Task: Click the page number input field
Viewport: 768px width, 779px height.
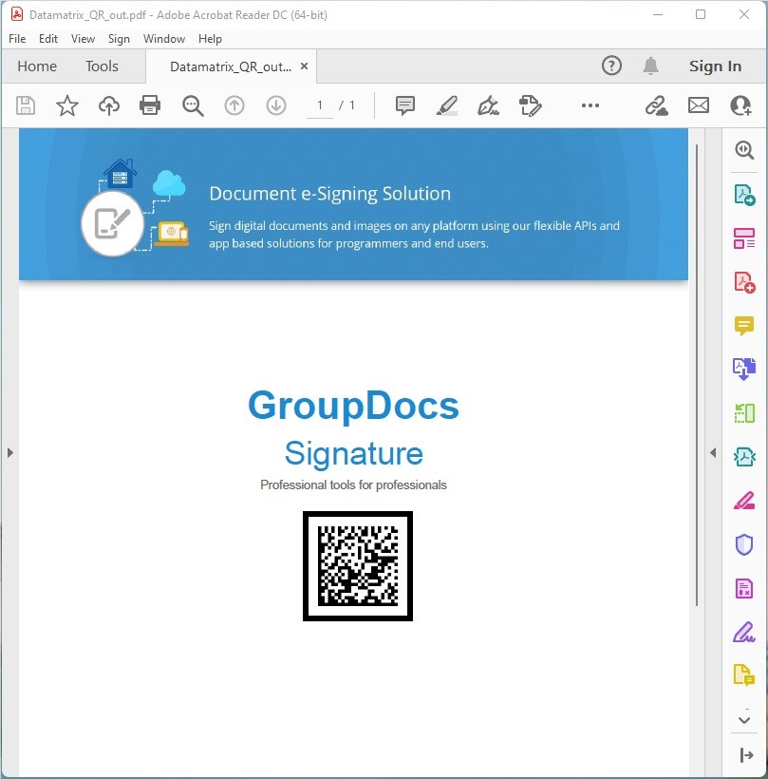Action: pos(320,105)
